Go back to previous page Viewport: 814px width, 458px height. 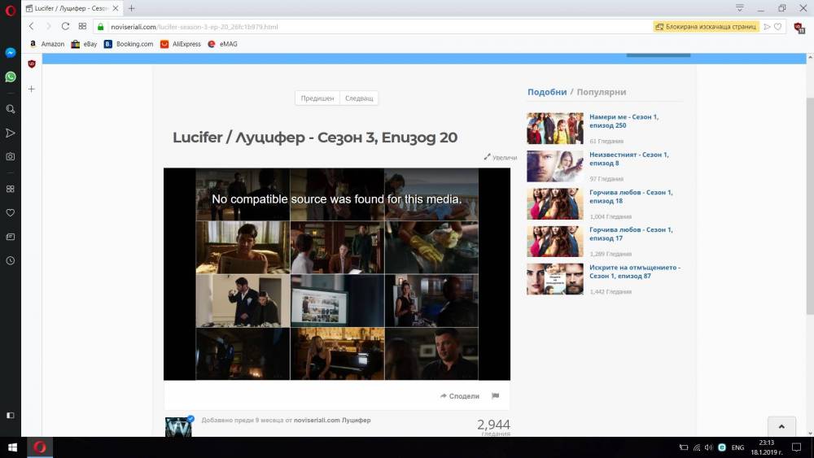tap(31, 27)
